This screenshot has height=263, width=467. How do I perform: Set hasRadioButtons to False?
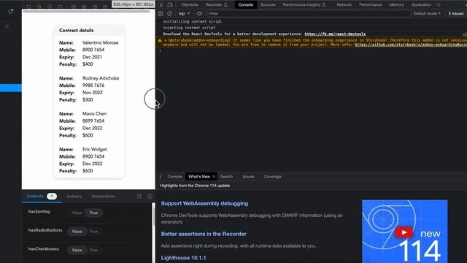(77, 232)
